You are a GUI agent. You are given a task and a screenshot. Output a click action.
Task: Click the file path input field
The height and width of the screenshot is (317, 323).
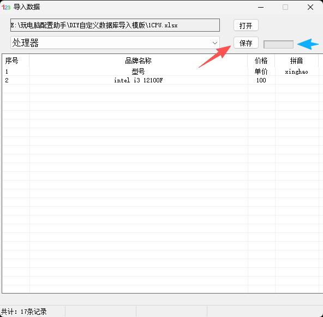click(x=115, y=25)
